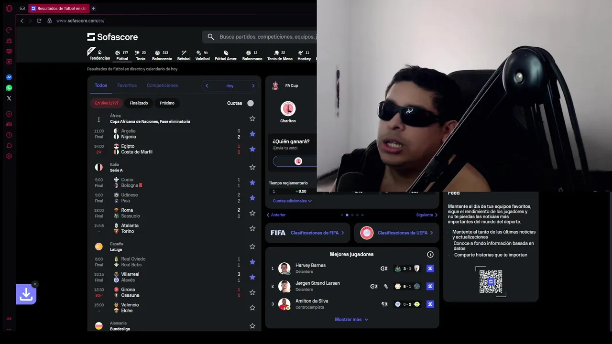Select the Baloncesto sport tab
Screen dimensions: 612x344
pyautogui.click(x=162, y=55)
